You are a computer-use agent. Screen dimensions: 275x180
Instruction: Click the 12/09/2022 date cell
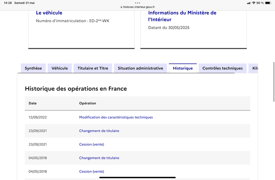click(38, 117)
